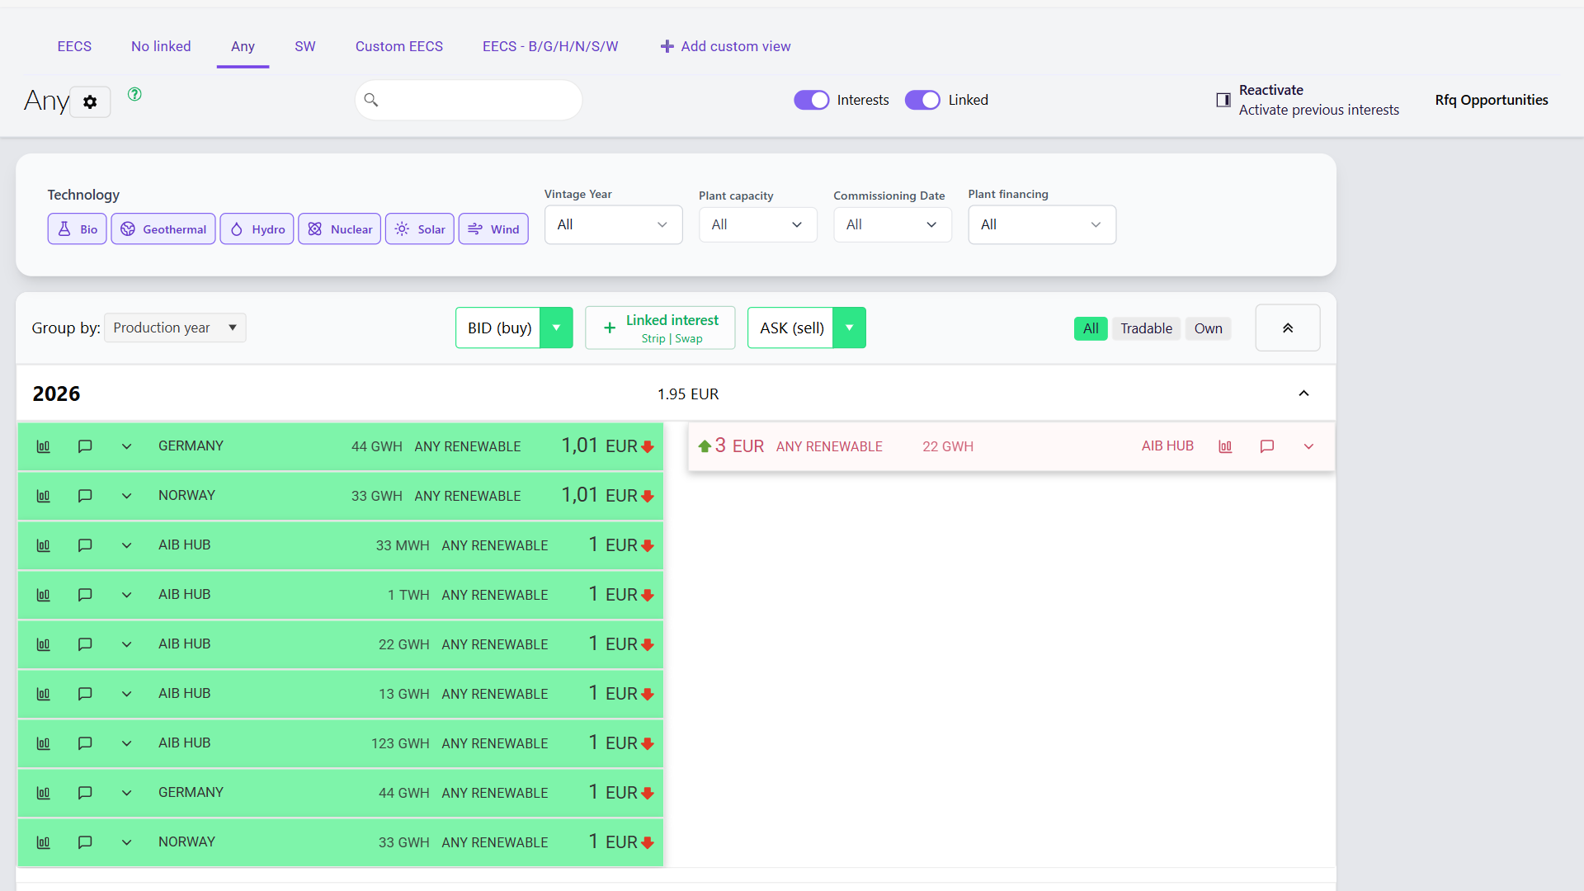Expand the AIB HUB 1 TWH row chevron
The height and width of the screenshot is (891, 1584).
tap(126, 595)
